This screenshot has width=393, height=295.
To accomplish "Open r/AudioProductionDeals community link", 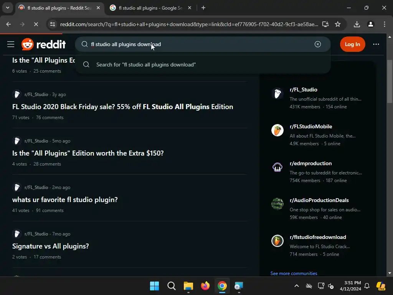I will [x=319, y=200].
